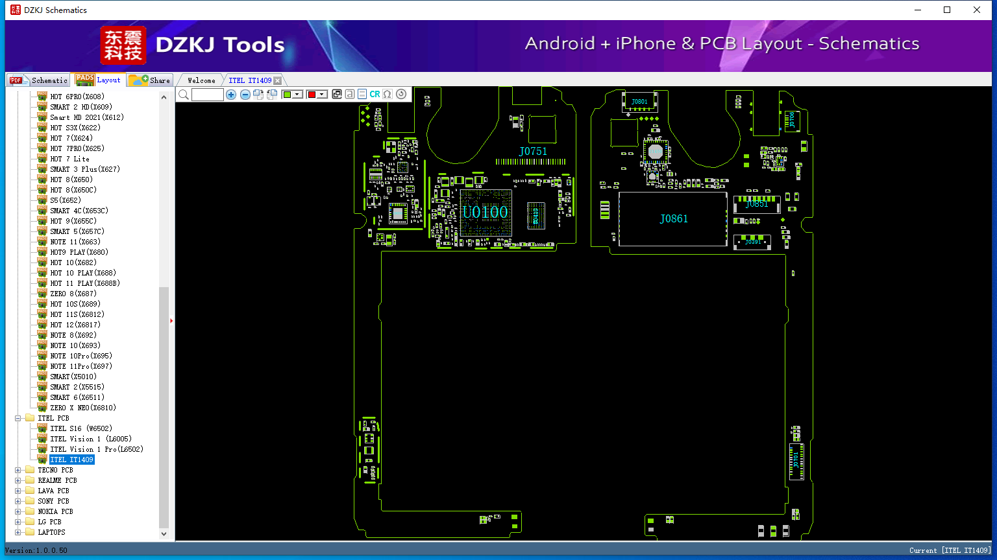
Task: Open ZERO 8(X687) layout
Action: click(73, 294)
